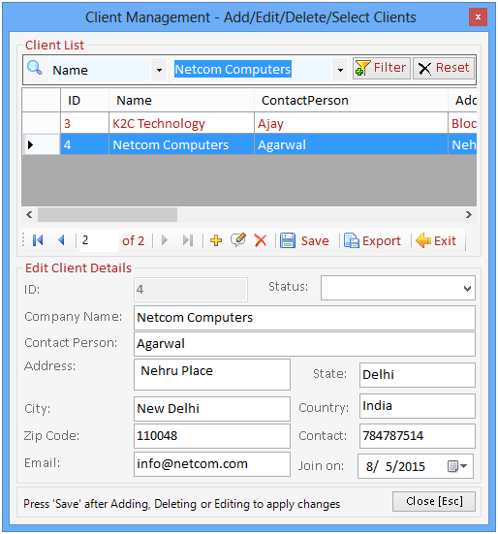The image size is (498, 534).
Task: Jump to the last record
Action: (x=188, y=240)
